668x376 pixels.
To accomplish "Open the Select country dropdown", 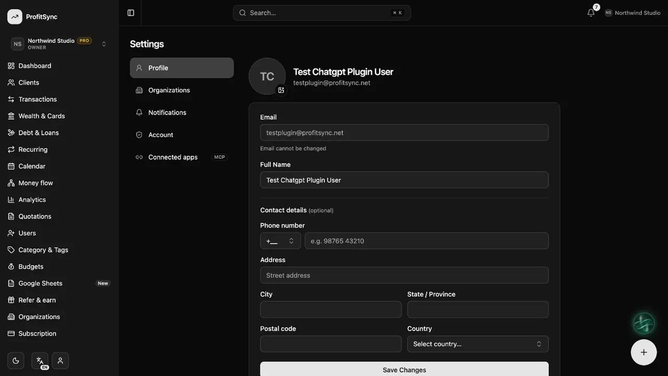I will click(x=478, y=344).
